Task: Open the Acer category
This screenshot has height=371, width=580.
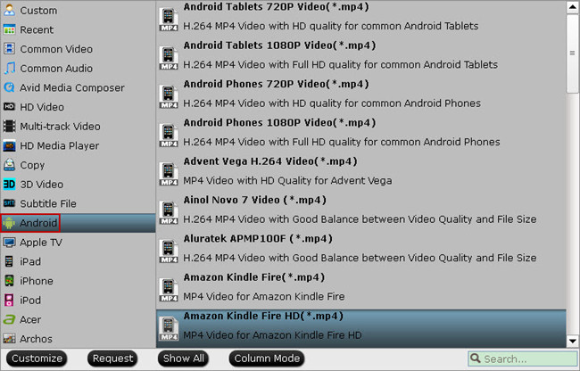Action: pos(78,319)
